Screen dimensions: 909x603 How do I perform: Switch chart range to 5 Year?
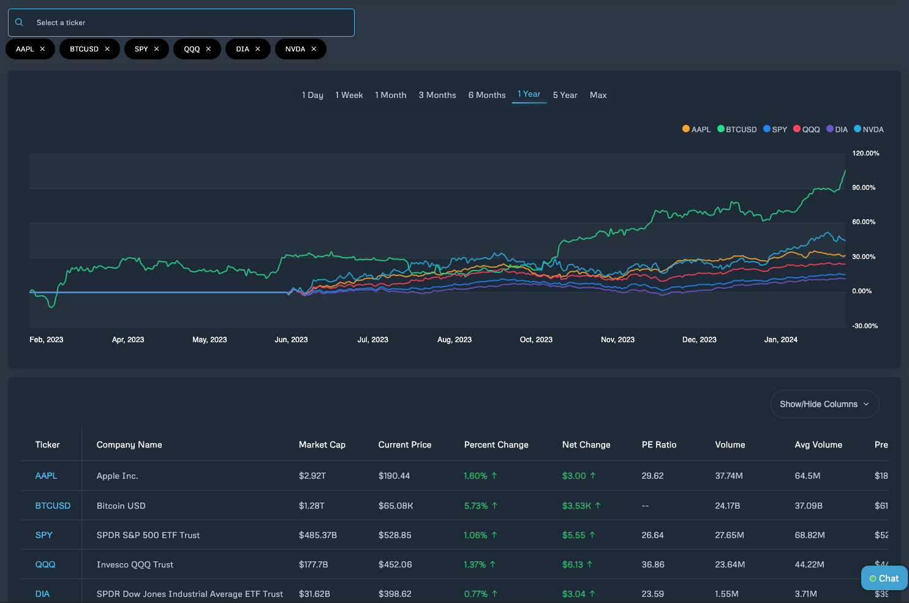coord(565,95)
